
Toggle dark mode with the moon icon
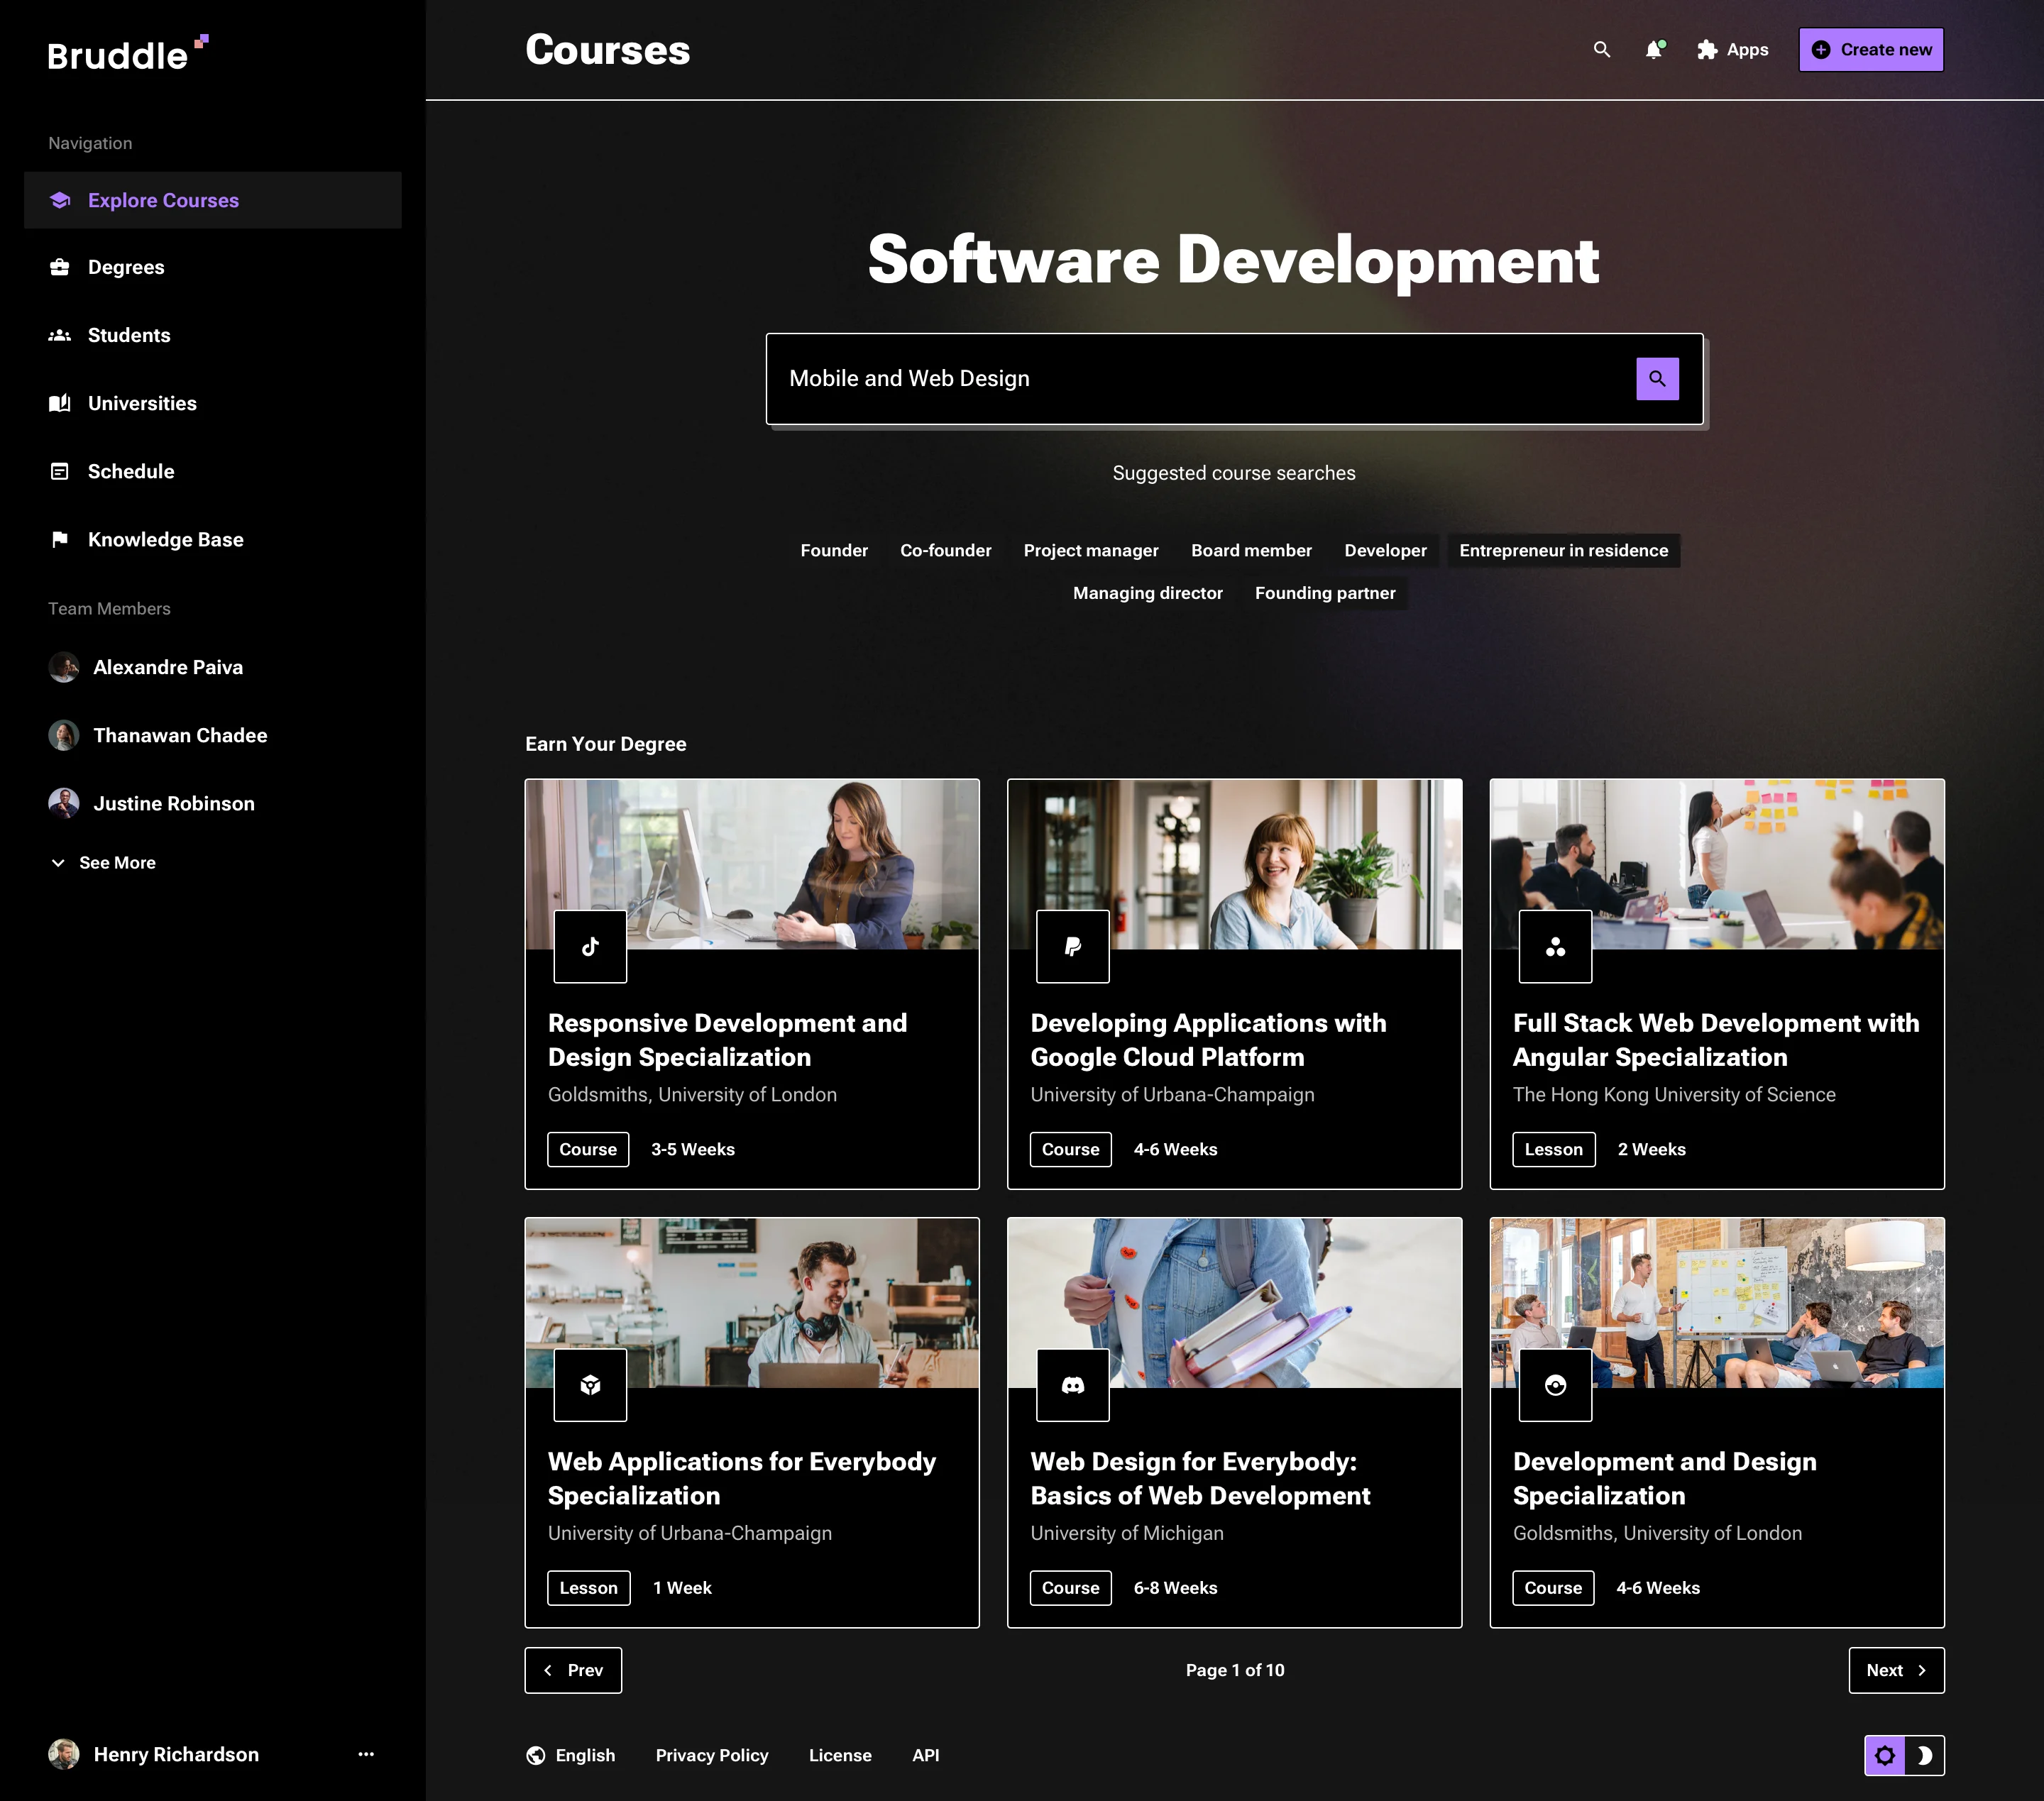(1925, 1755)
